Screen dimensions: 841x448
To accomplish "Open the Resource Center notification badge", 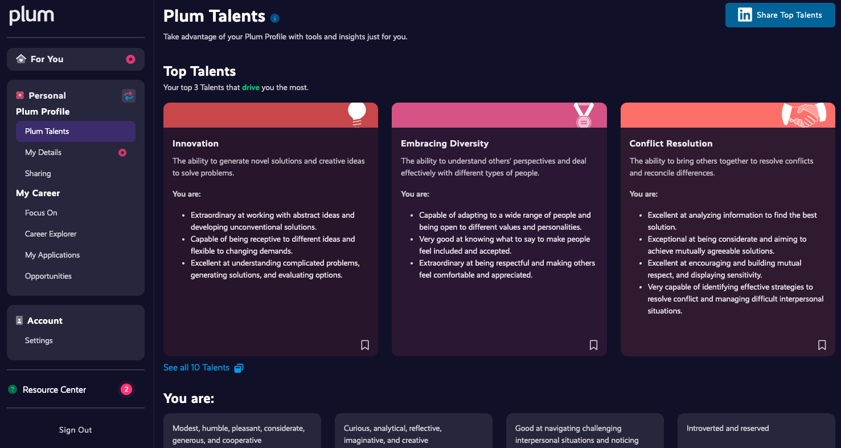I will pyautogui.click(x=126, y=389).
